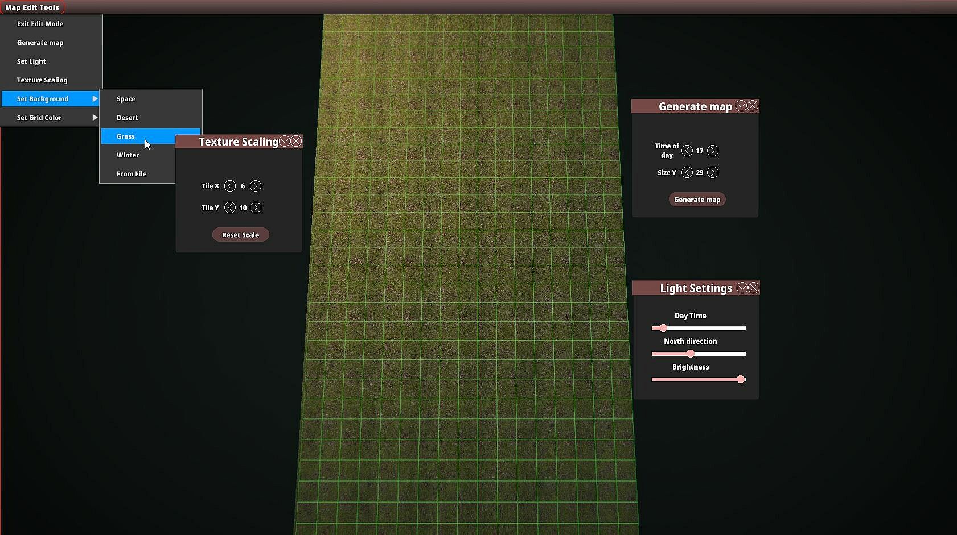Choose Exit Edit Mode from the menu

tap(51, 24)
